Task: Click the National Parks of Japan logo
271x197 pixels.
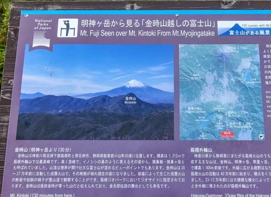Action: pos(43,34)
